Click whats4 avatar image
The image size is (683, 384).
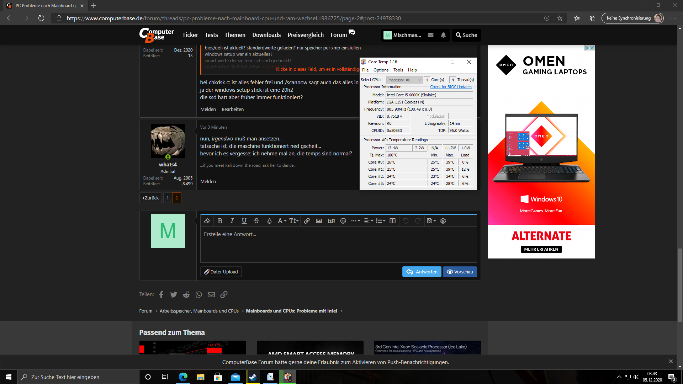(x=168, y=141)
